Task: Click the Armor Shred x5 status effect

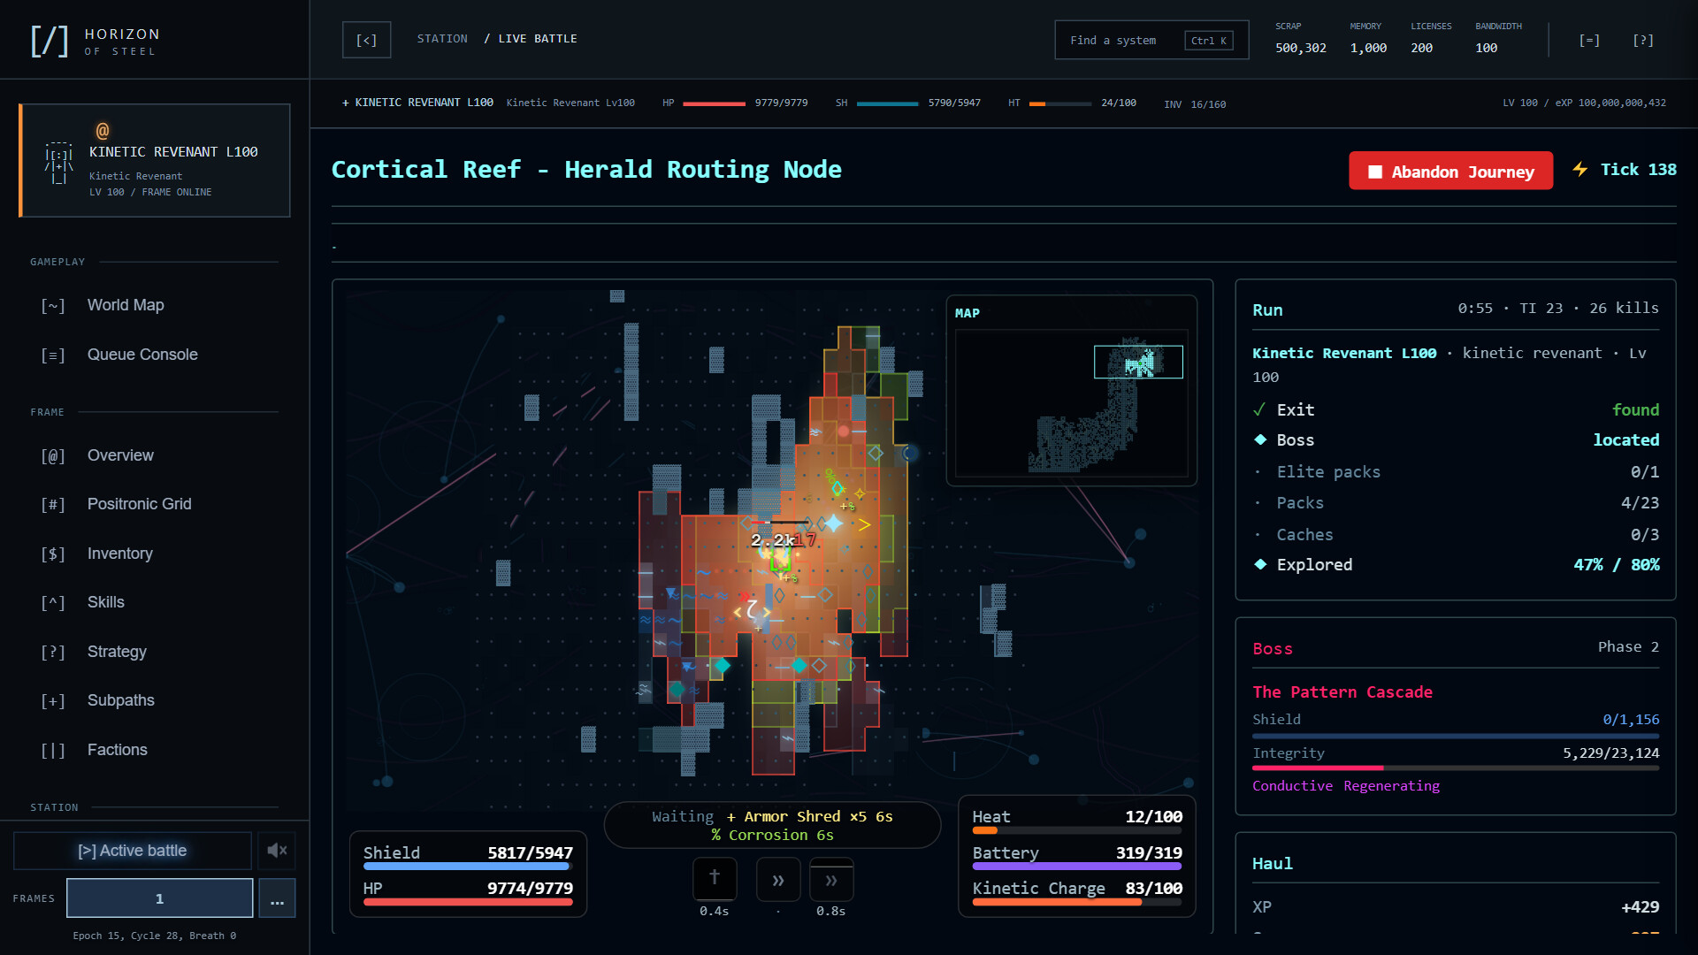Action: pyautogui.click(x=809, y=817)
